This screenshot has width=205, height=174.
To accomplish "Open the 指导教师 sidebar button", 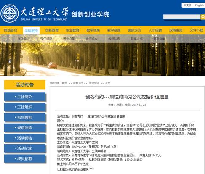I will tap(25, 117).
